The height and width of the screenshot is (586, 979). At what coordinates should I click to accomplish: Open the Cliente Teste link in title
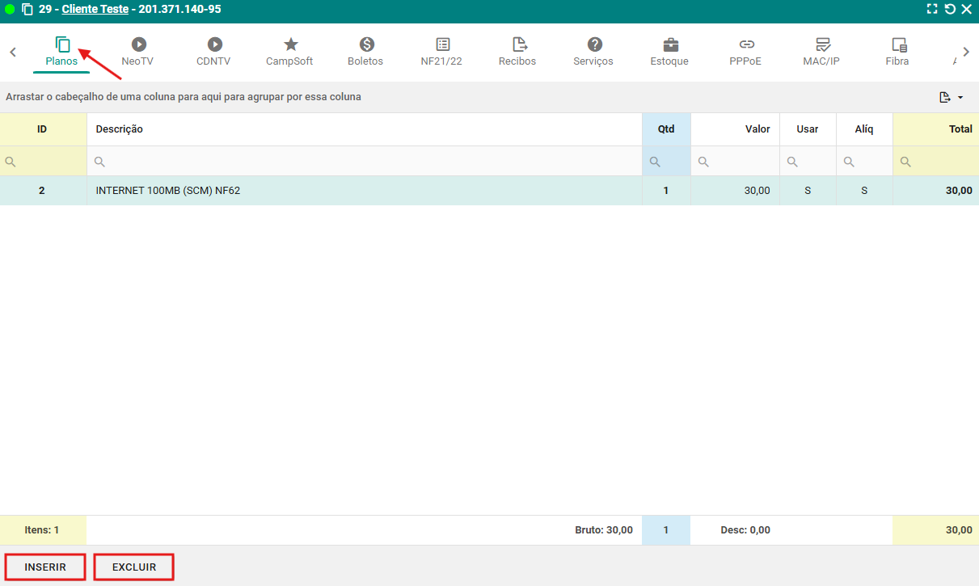[95, 10]
